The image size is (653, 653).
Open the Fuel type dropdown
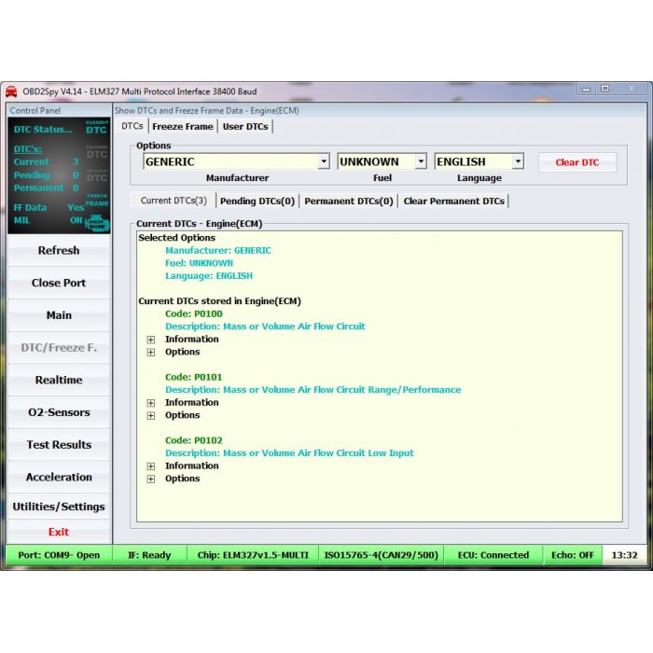pyautogui.click(x=421, y=162)
